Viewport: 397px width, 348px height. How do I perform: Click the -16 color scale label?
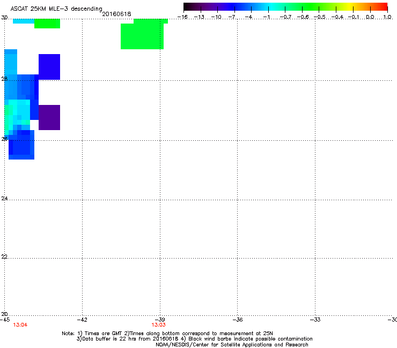tap(182, 17)
